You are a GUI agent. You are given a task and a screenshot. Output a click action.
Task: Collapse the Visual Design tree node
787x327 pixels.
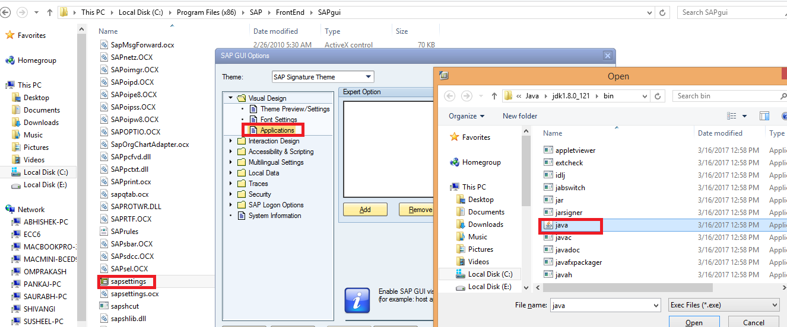(x=230, y=98)
